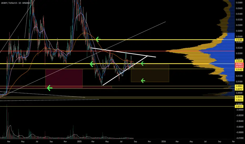Select the 0.01452 yellow price label
The height and width of the screenshot is (144, 245).
tap(239, 70)
